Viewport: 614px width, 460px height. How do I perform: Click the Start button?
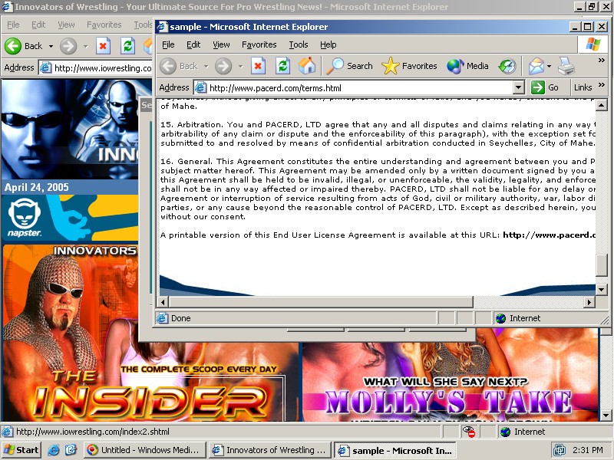[x=21, y=450]
